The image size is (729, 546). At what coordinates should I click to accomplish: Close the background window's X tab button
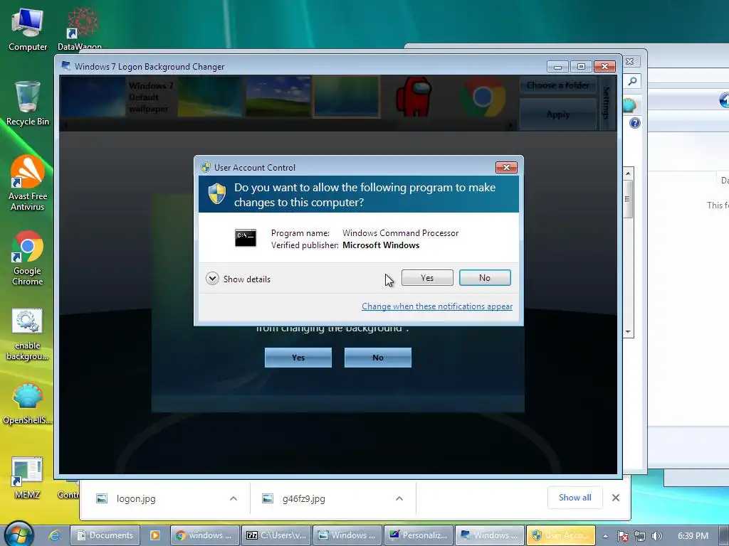629,61
